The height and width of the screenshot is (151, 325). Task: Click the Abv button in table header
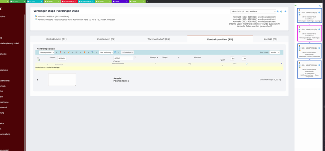click(x=244, y=58)
